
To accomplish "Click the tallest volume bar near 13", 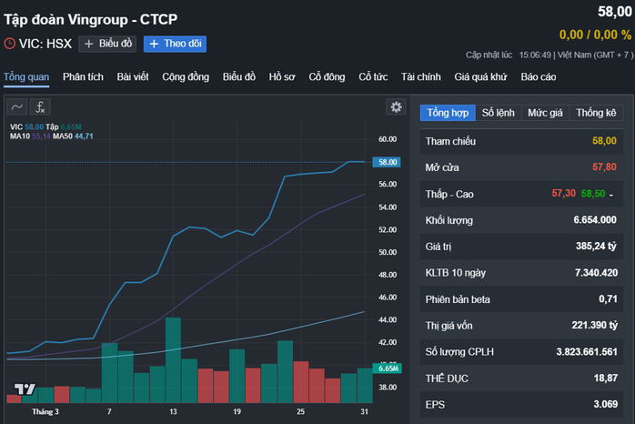I will point(174,360).
